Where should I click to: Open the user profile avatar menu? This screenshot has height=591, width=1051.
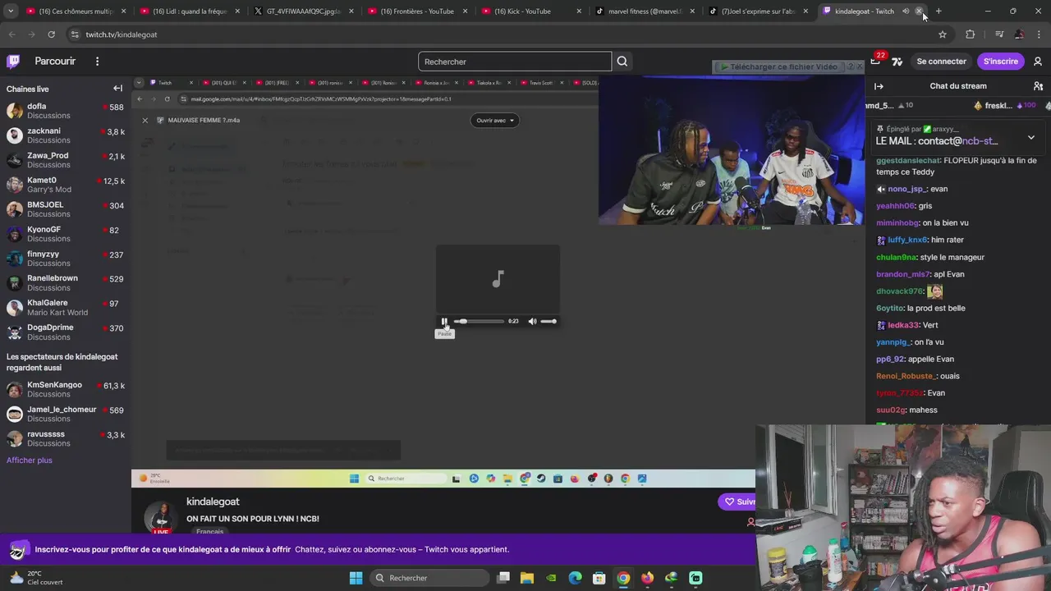click(1038, 62)
